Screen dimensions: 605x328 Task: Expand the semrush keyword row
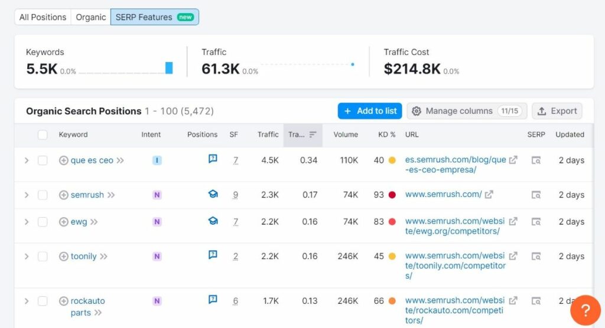27,195
